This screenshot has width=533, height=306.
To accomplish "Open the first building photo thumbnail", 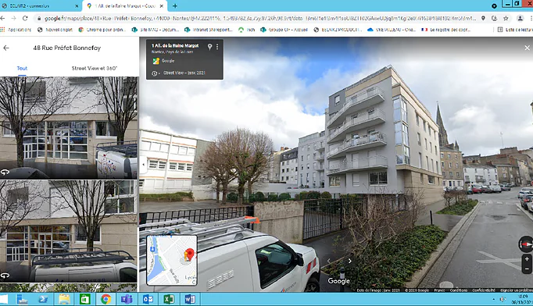I will [69, 128].
